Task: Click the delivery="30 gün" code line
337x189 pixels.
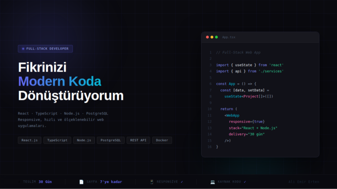Action: (x=246, y=134)
